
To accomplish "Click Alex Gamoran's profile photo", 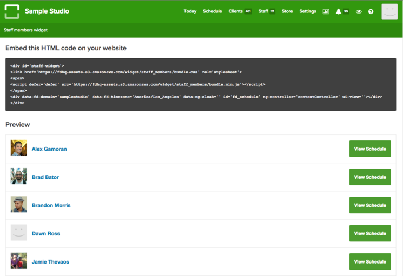I will pos(19,149).
